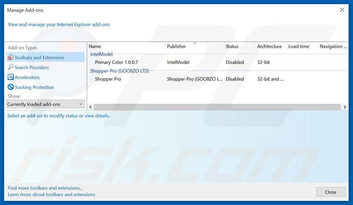
Task: Open 'Find more toolbars and extensions...' link
Action: tap(45, 188)
